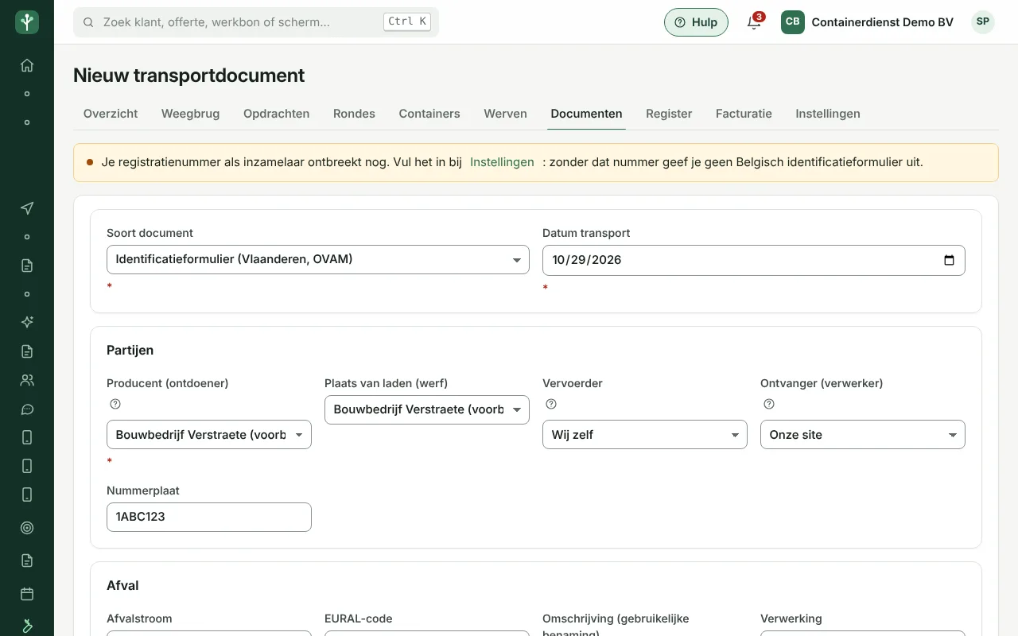1018x636 pixels.
Task: Open the home icon in the sidebar
Action: (27, 65)
